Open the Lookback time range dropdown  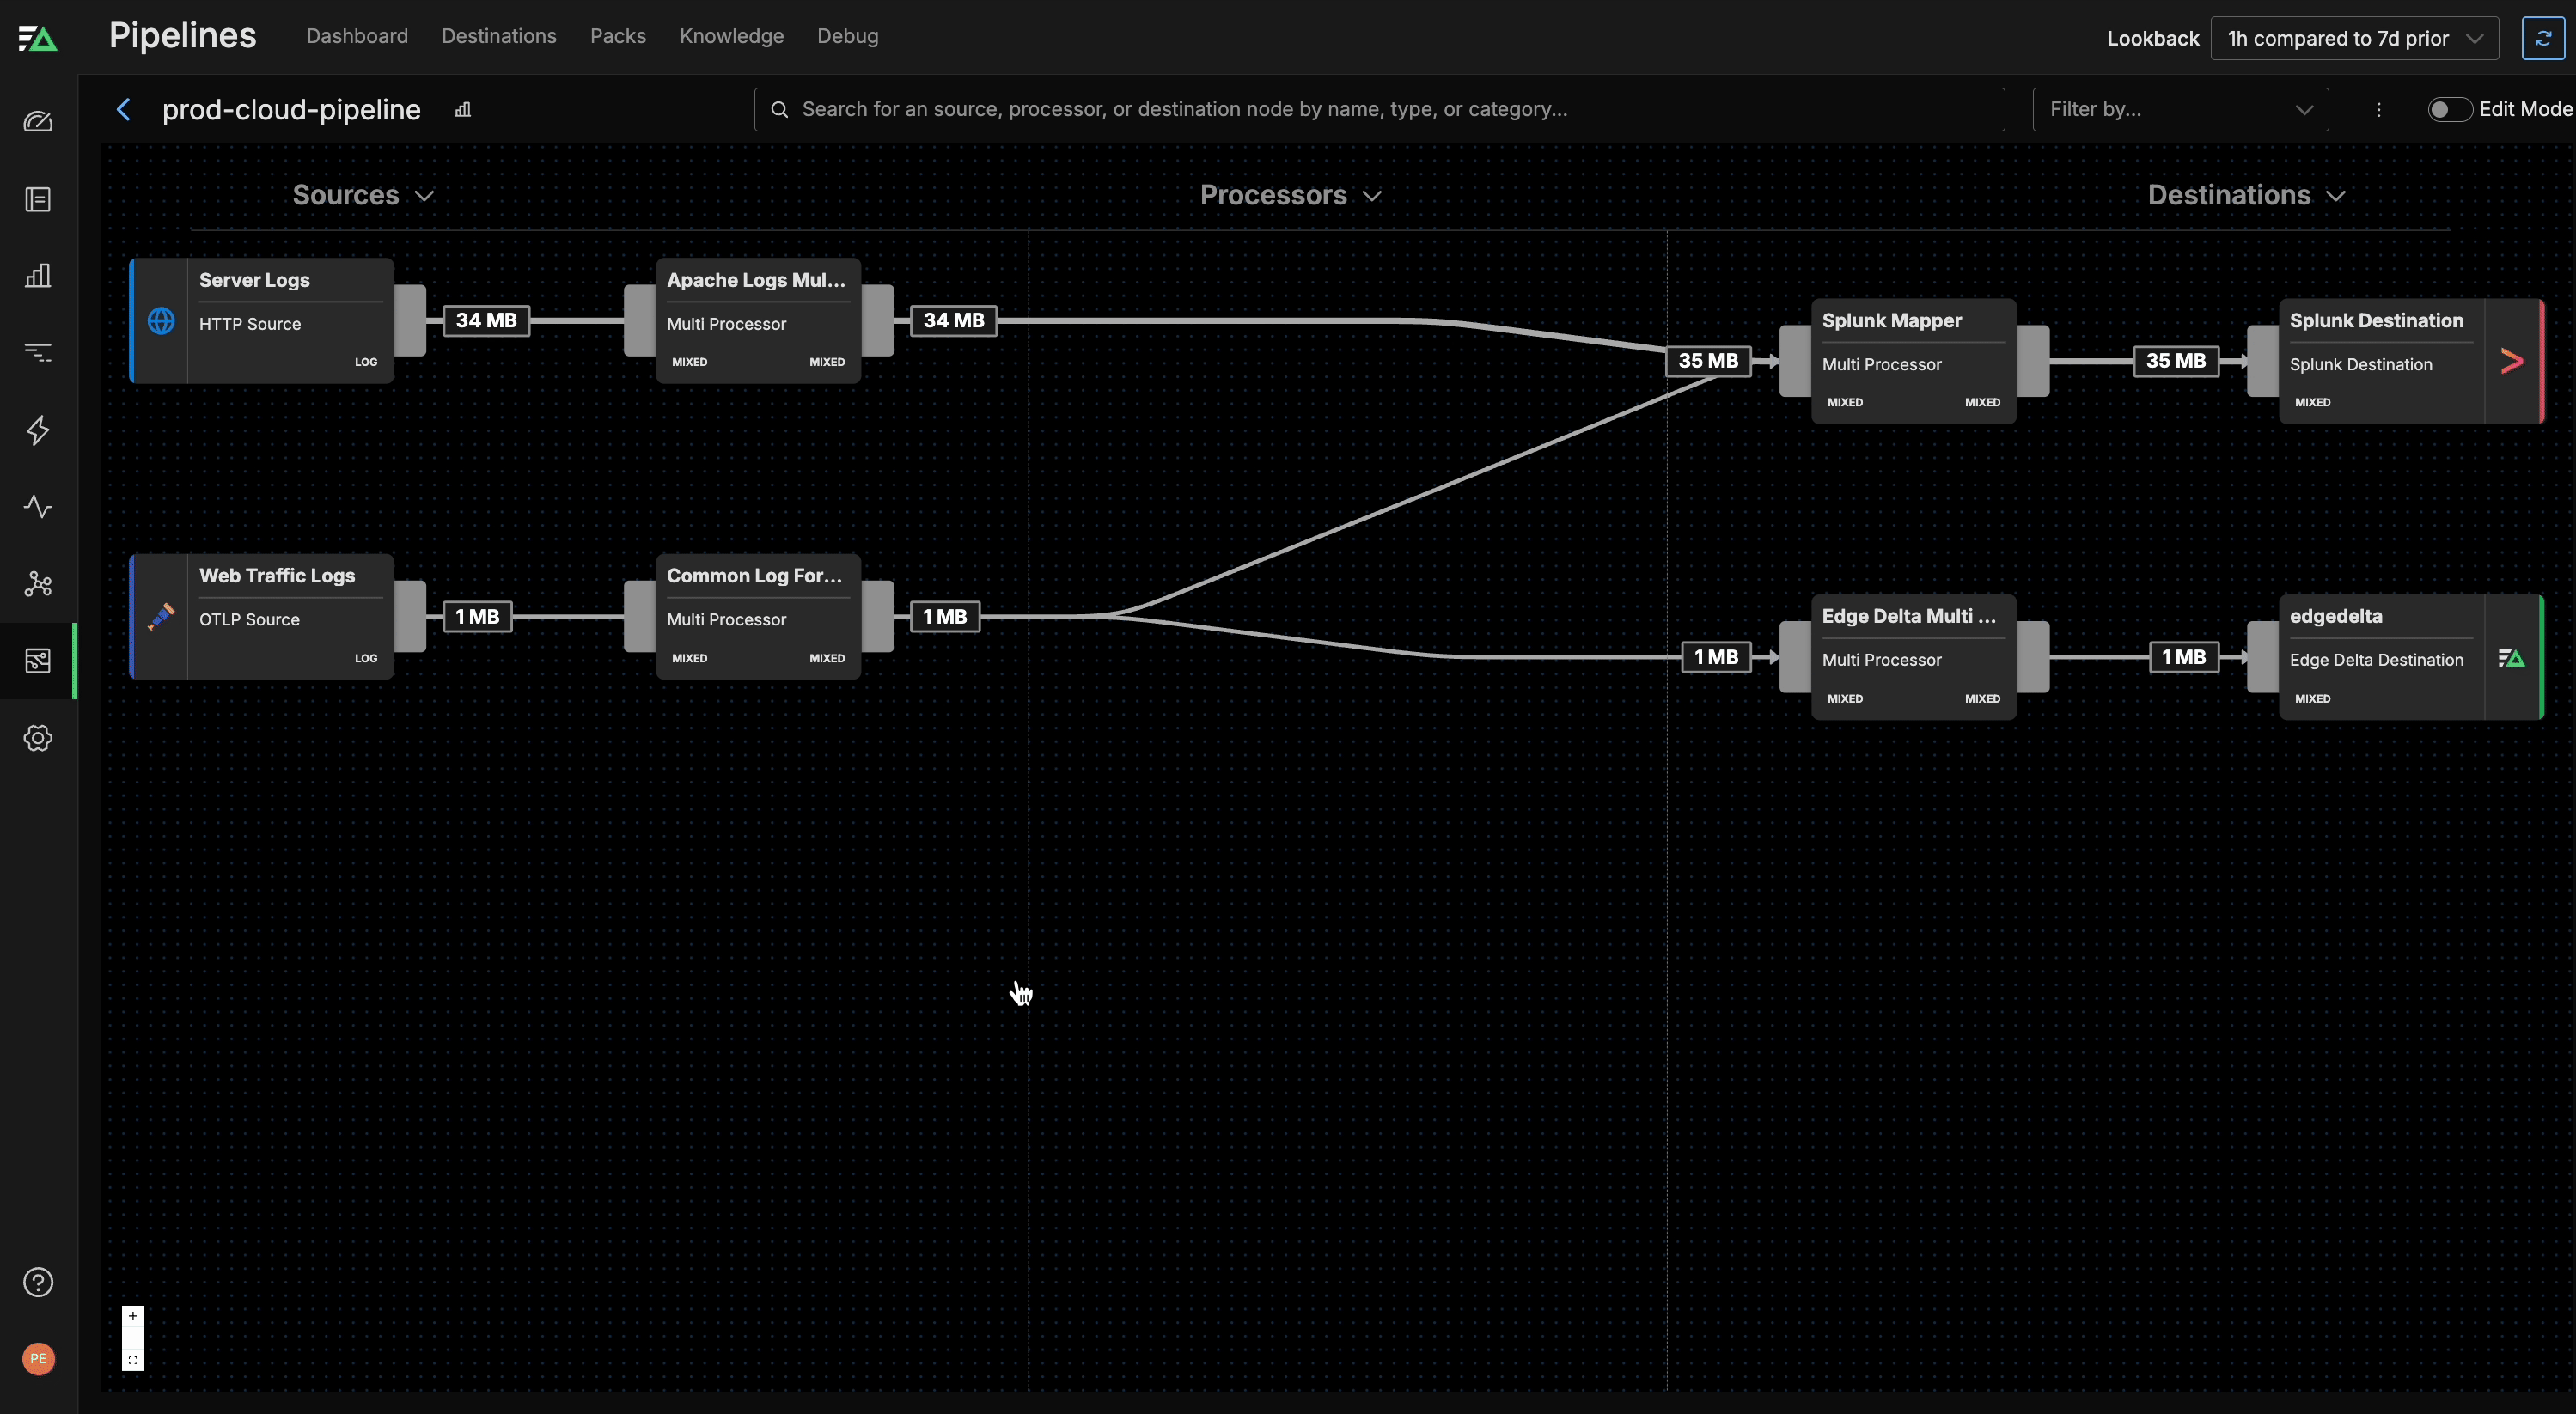[2353, 38]
